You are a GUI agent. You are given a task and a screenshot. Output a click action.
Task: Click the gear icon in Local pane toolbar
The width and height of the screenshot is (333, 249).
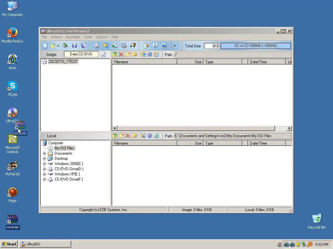tap(150, 136)
